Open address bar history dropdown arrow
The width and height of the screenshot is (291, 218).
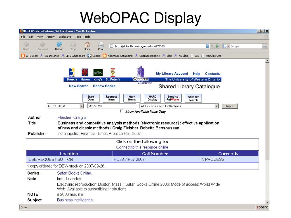(212, 46)
